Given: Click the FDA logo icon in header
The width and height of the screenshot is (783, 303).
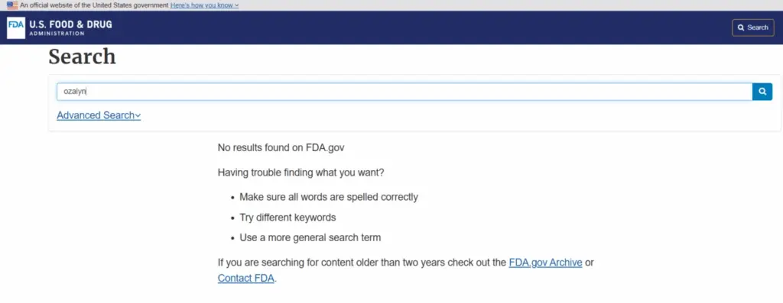Looking at the screenshot, I should 16,28.
